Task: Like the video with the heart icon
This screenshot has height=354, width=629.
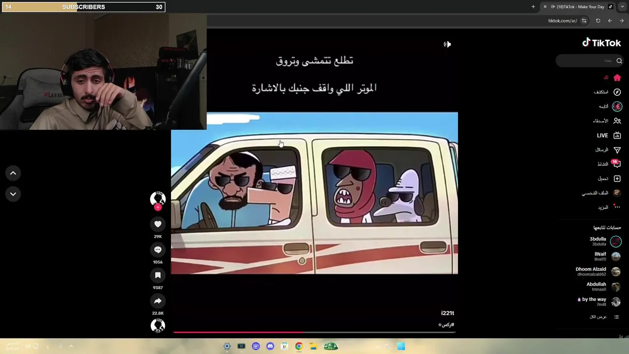Action: [x=158, y=224]
